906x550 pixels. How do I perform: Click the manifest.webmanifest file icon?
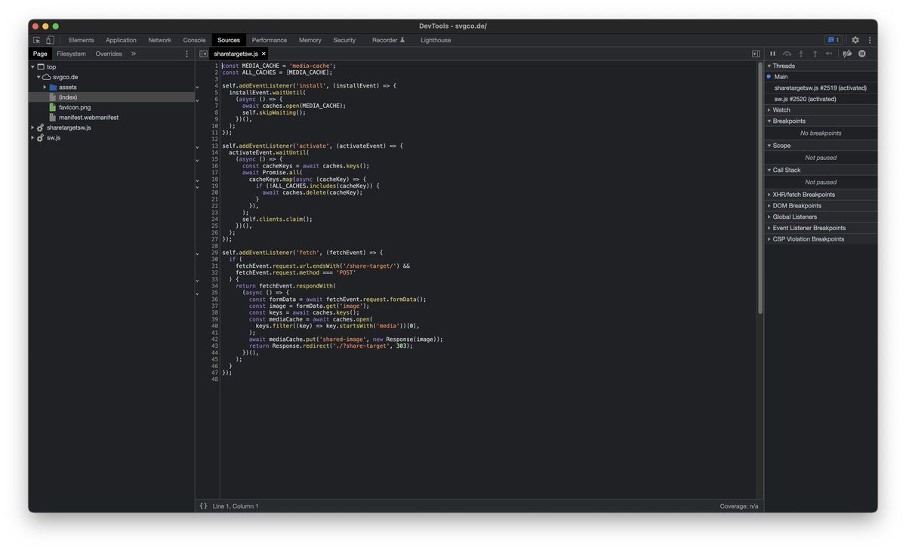(x=53, y=118)
